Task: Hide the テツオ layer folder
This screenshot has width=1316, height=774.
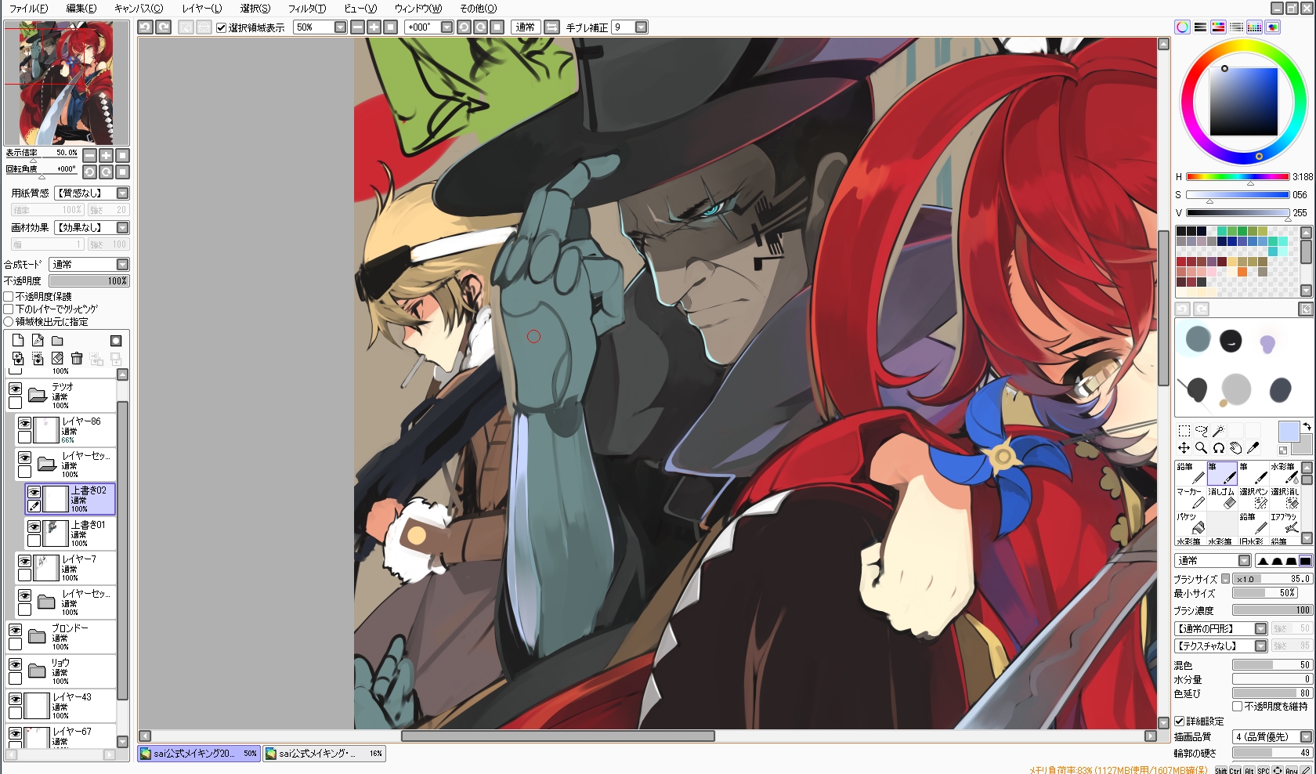Action: 15,389
